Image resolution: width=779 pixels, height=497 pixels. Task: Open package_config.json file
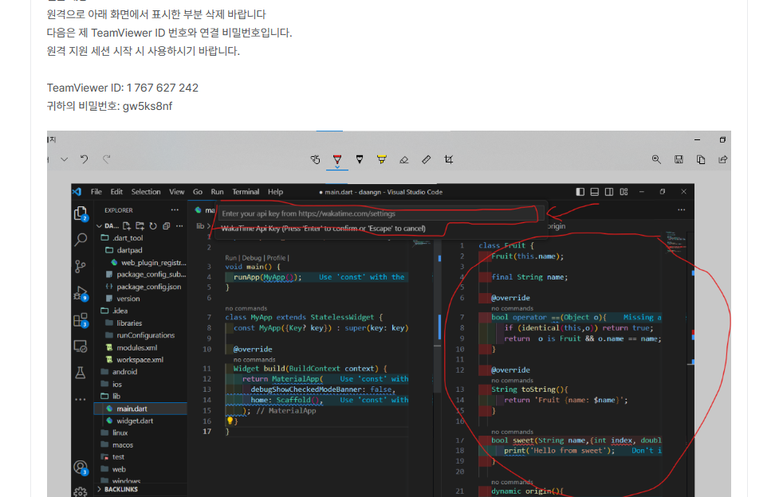click(148, 287)
